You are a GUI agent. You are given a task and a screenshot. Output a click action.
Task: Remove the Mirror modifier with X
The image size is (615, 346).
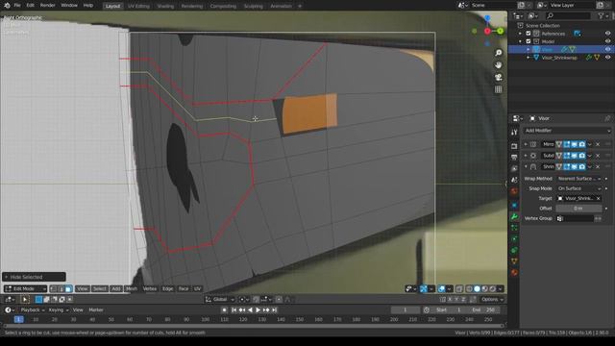click(x=598, y=144)
